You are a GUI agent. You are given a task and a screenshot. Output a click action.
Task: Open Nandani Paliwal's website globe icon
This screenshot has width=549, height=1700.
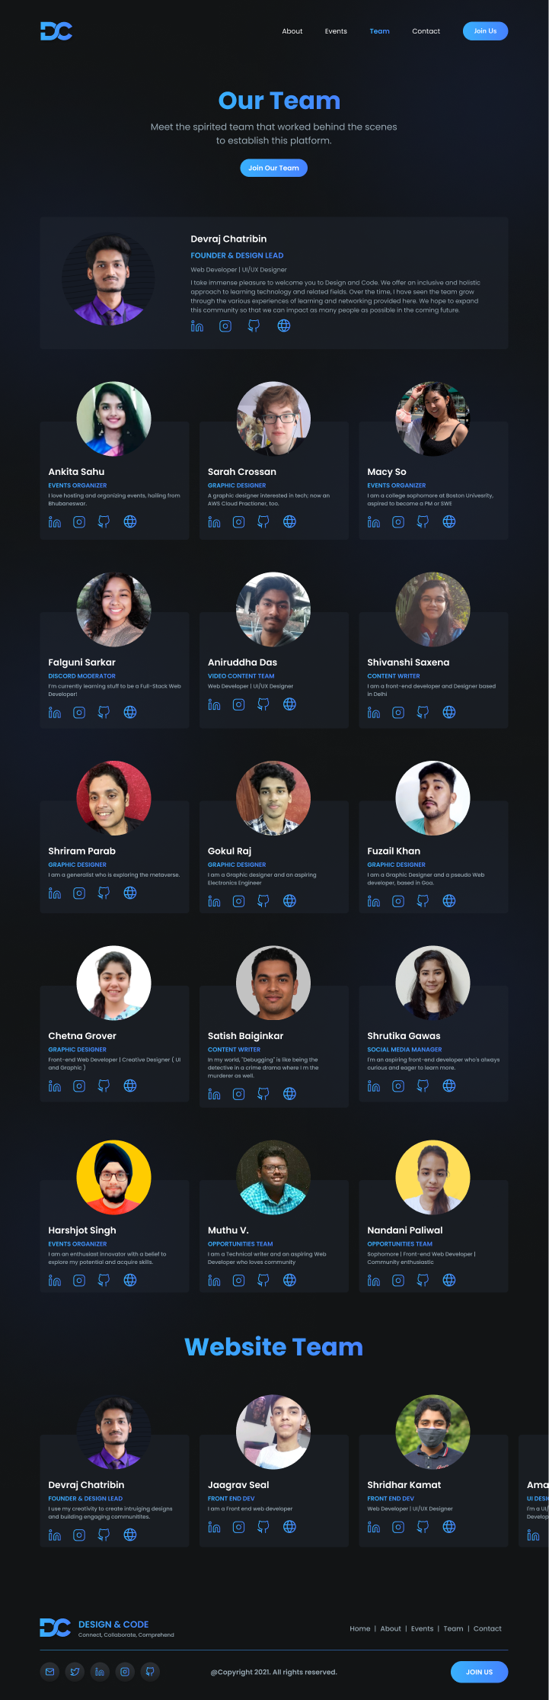pos(449,1280)
